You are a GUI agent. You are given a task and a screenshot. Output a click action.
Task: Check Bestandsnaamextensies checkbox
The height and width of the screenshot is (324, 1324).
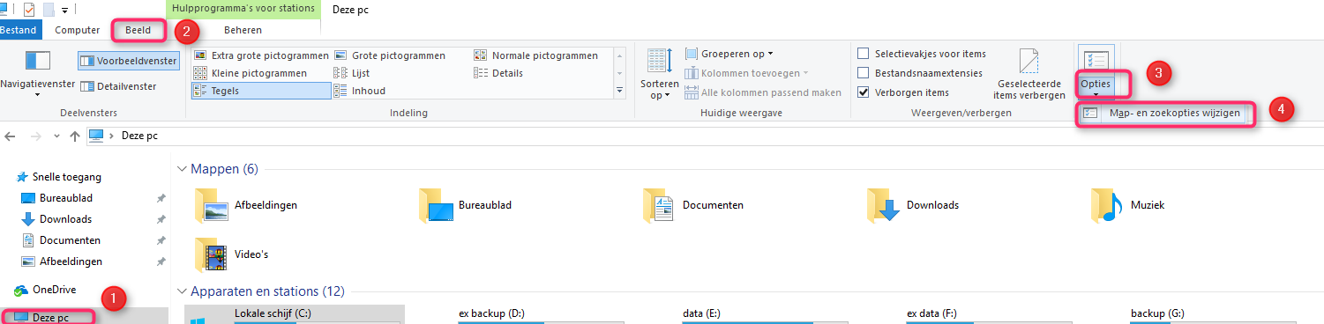pyautogui.click(x=864, y=73)
